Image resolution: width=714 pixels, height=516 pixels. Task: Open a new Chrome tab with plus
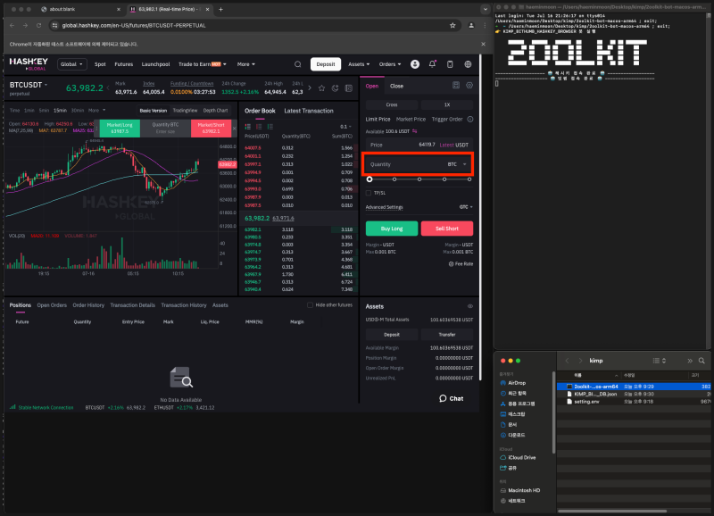pos(220,9)
